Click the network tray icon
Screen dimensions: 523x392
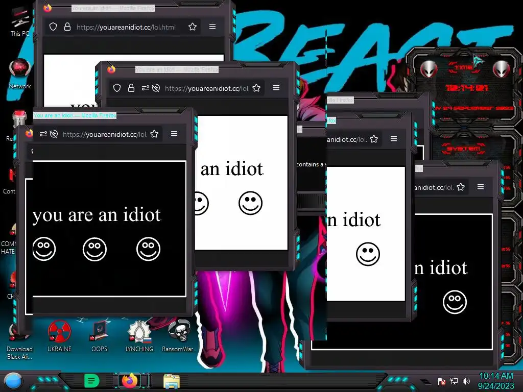coord(454,381)
